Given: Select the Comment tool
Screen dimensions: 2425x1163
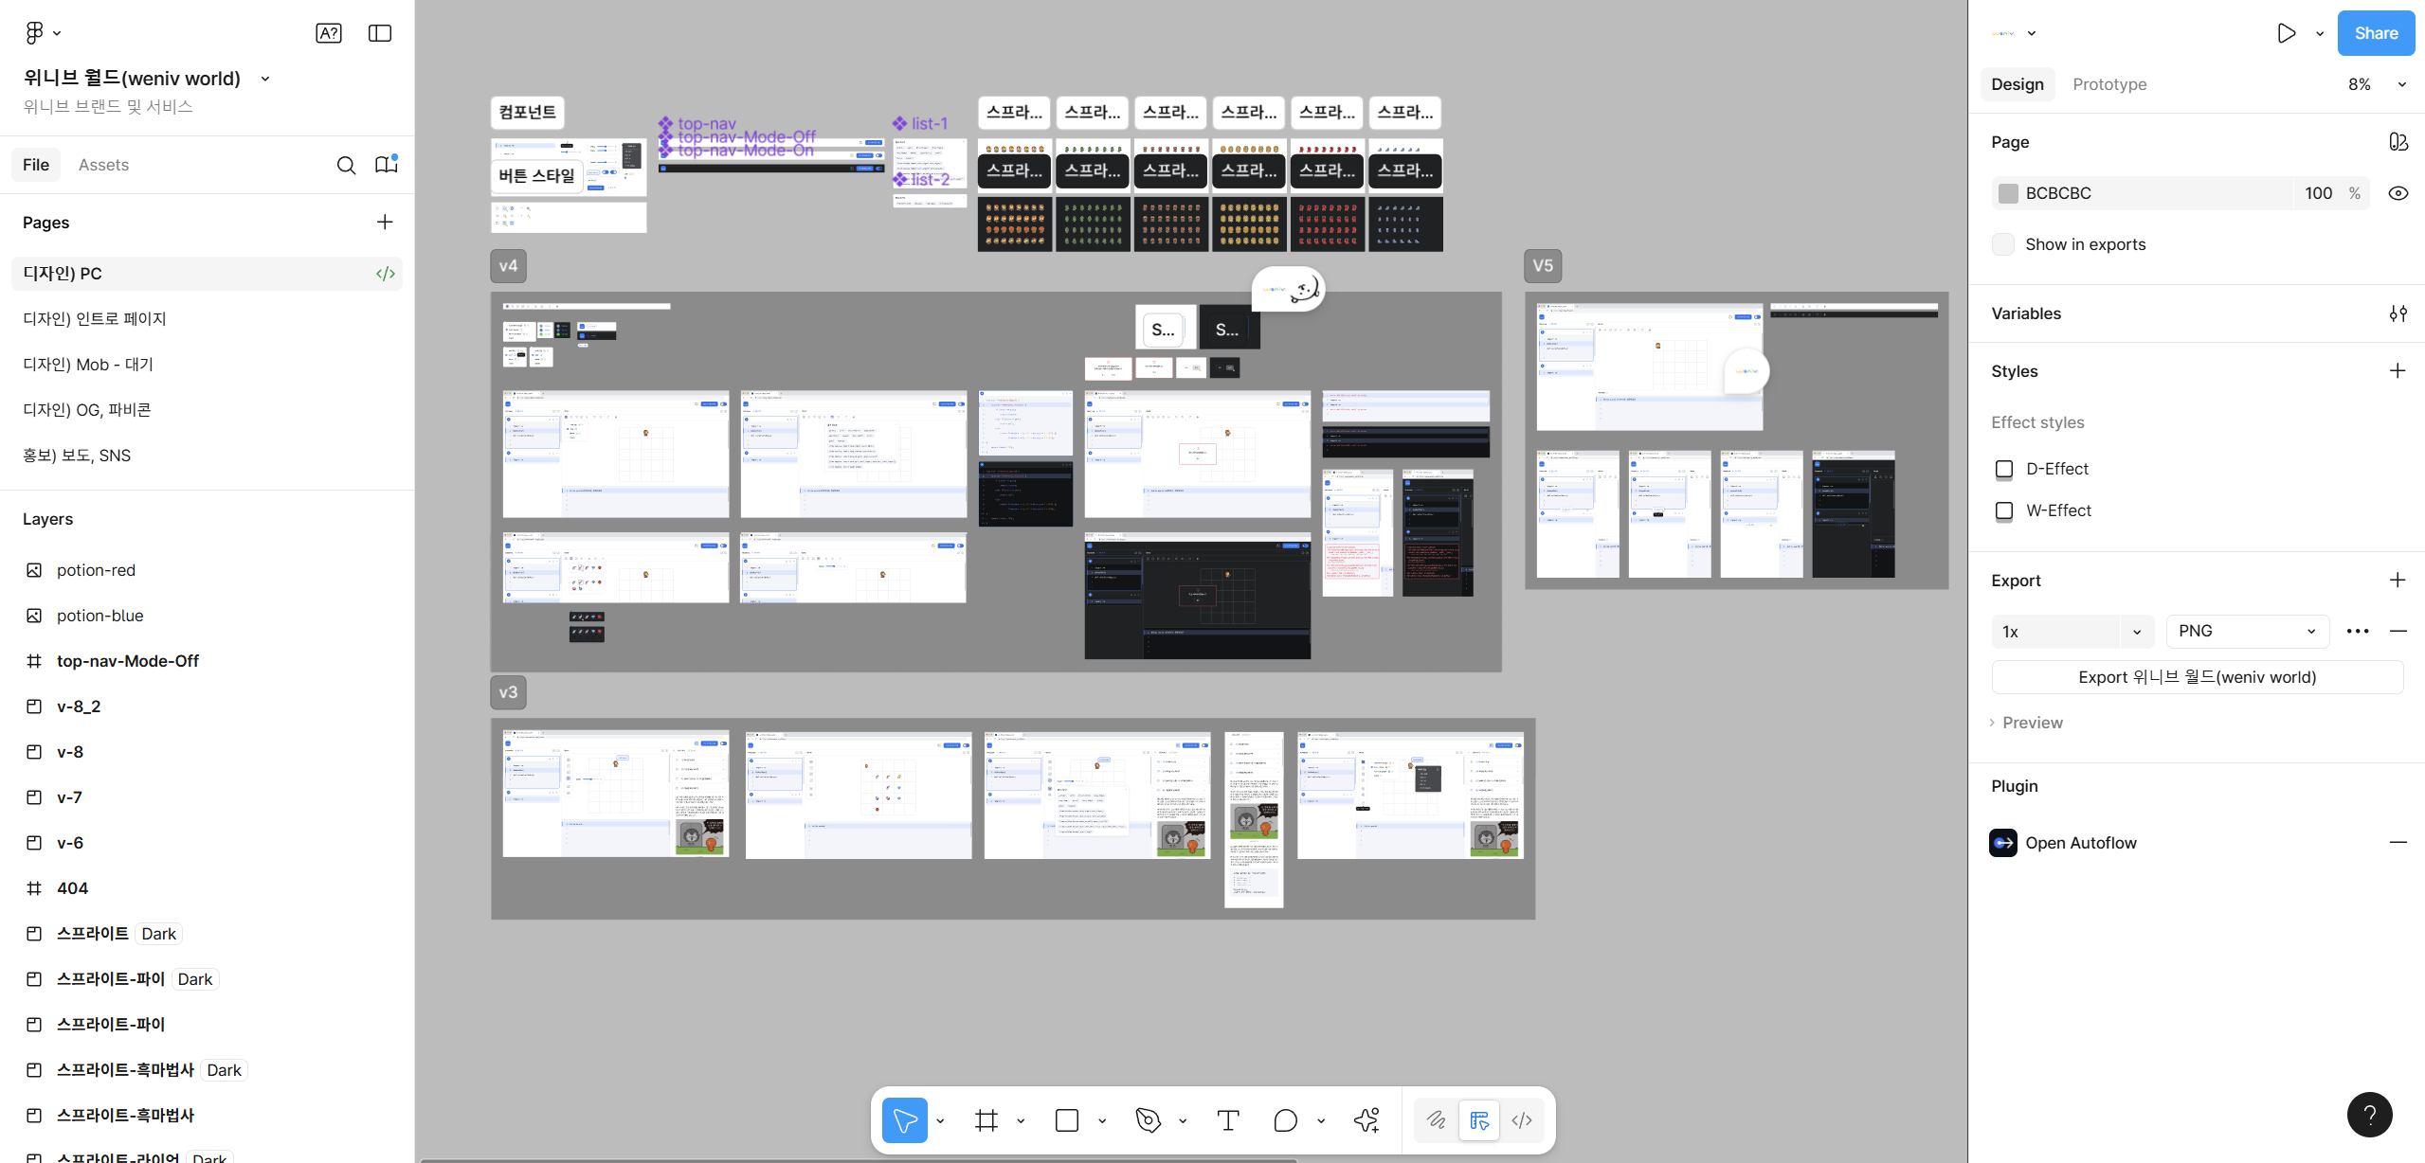Looking at the screenshot, I should pos(1285,1120).
